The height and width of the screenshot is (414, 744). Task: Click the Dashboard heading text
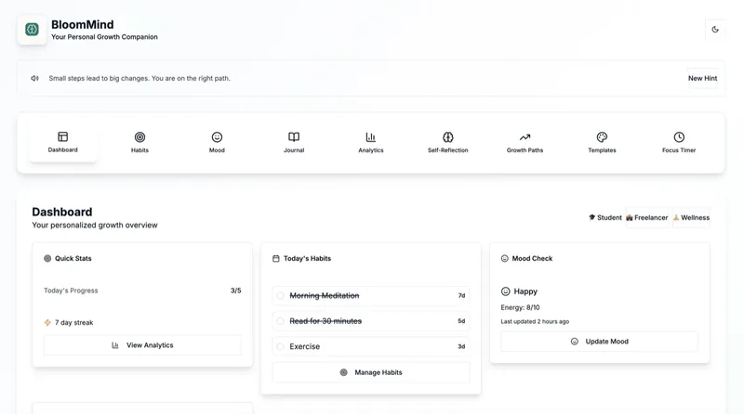click(x=62, y=212)
